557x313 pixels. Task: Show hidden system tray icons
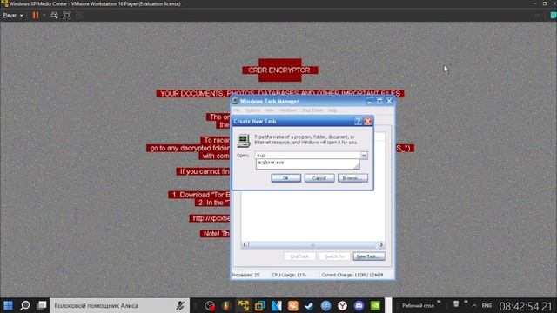pos(474,305)
